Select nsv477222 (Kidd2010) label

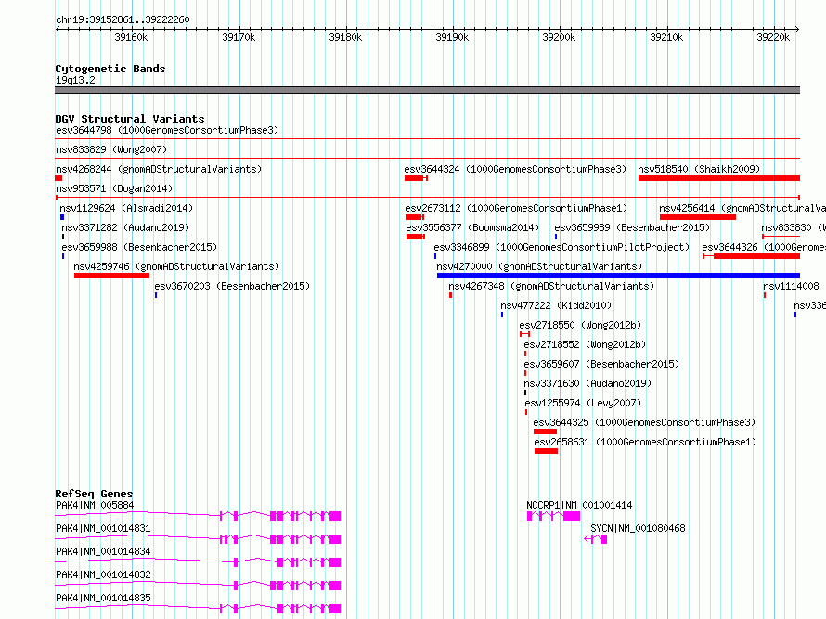(556, 305)
